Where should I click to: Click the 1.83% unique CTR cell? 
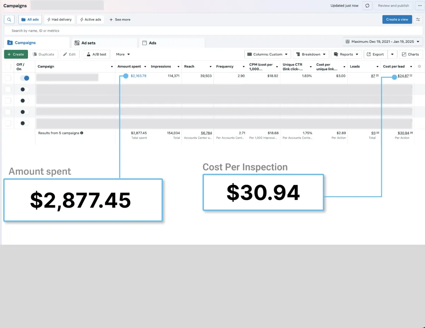(x=307, y=76)
